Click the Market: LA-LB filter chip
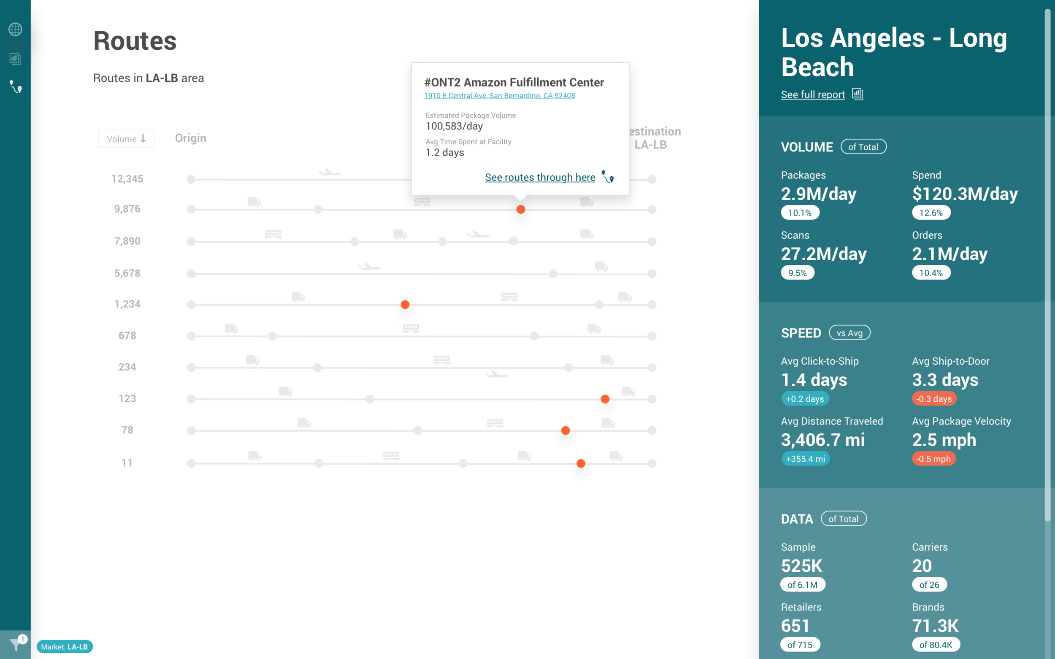The image size is (1055, 659). click(x=65, y=646)
